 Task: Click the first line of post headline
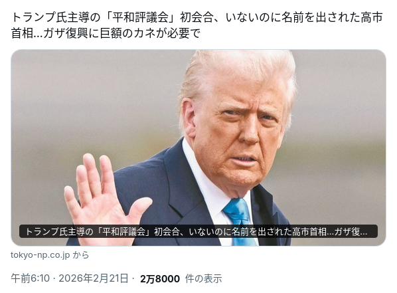click(x=197, y=18)
